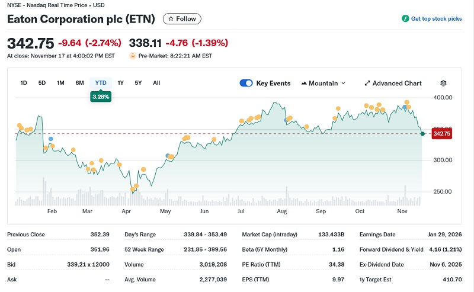Screen dimensions: 474x292
Task: Click the -4.76 (-1.39%) pre-market change
Action: pos(197,43)
